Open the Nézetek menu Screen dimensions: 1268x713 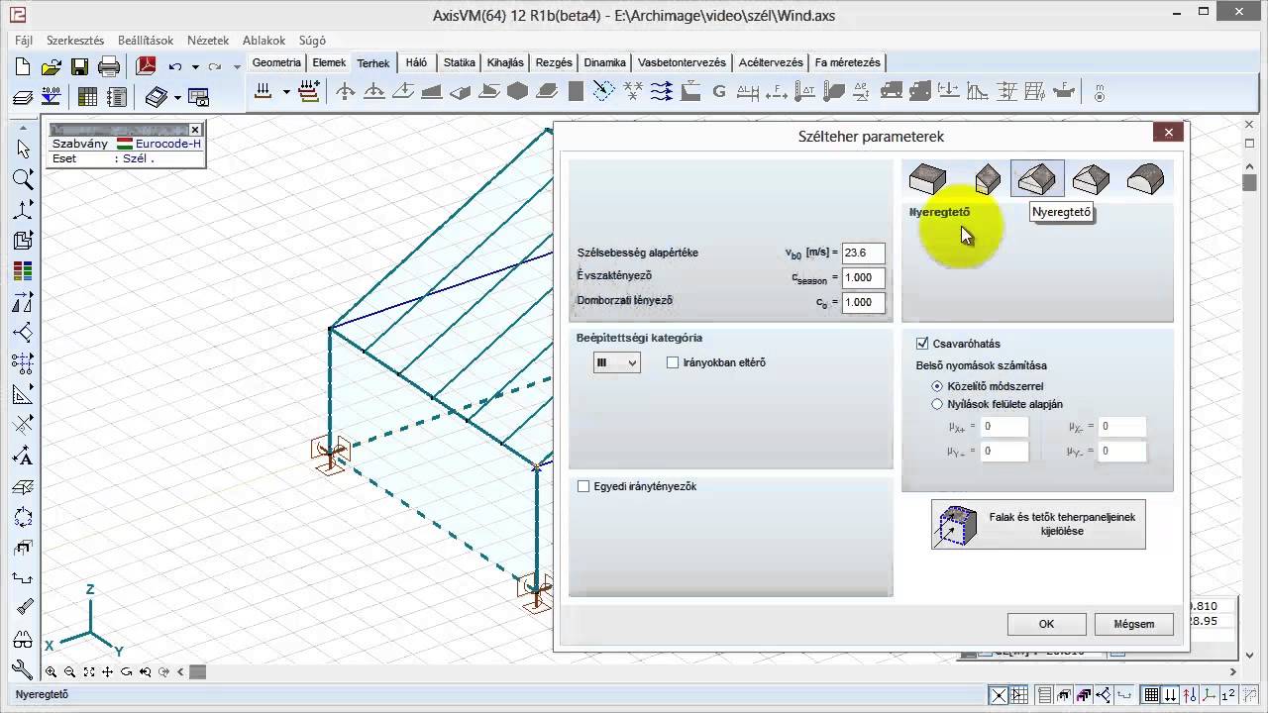(x=208, y=41)
